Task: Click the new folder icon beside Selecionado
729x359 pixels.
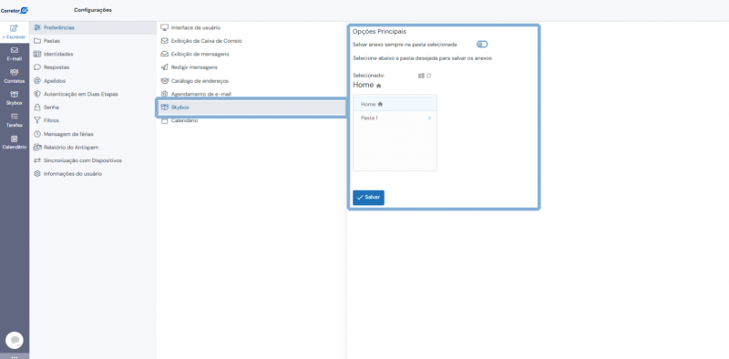Action: point(421,76)
